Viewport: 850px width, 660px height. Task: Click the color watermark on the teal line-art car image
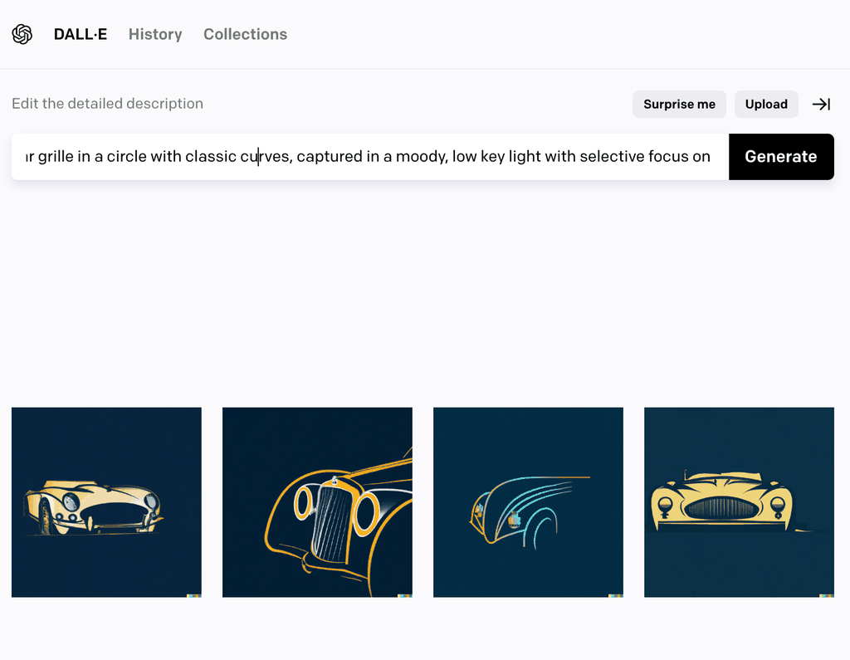[616, 594]
